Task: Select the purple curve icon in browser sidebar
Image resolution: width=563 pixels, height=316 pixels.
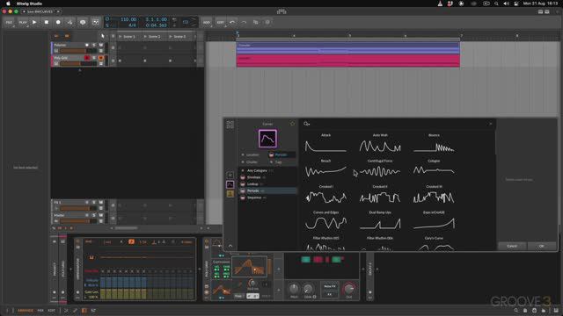Action: click(x=230, y=184)
